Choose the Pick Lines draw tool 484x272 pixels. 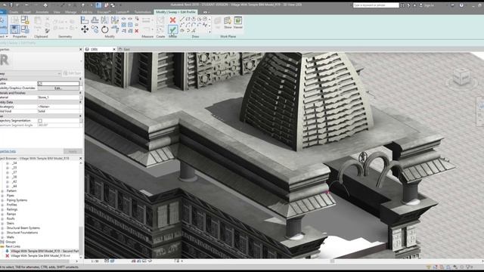point(194,30)
